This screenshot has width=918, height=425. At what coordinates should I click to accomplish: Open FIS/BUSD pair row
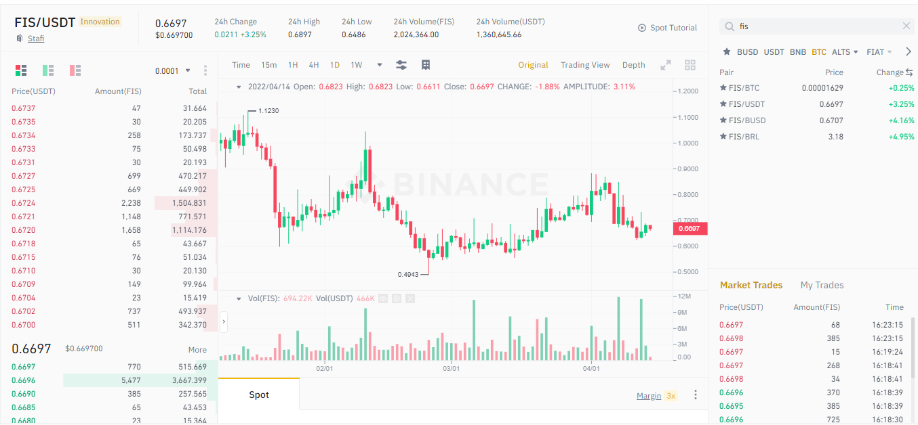click(817, 120)
